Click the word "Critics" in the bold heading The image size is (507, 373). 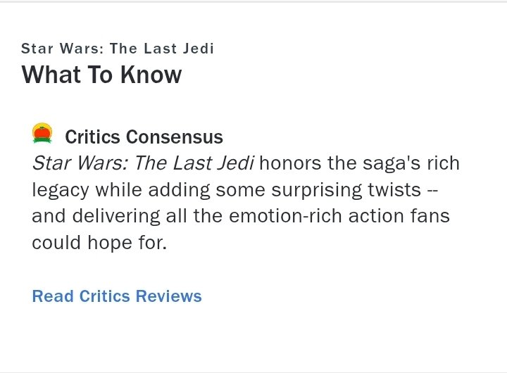point(92,137)
